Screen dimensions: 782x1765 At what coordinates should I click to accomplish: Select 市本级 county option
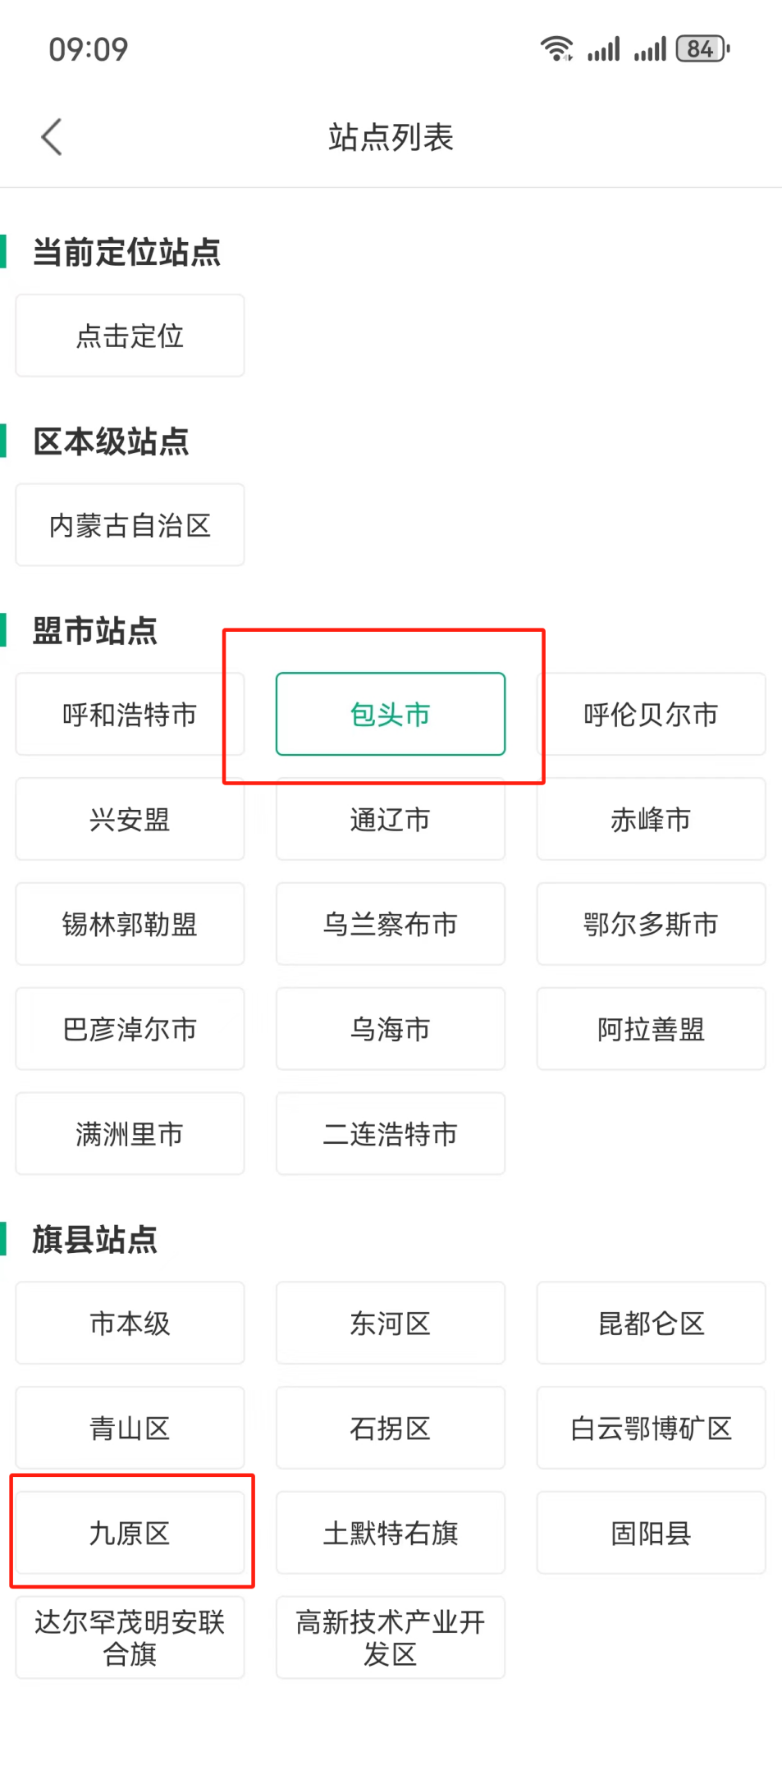click(130, 1323)
